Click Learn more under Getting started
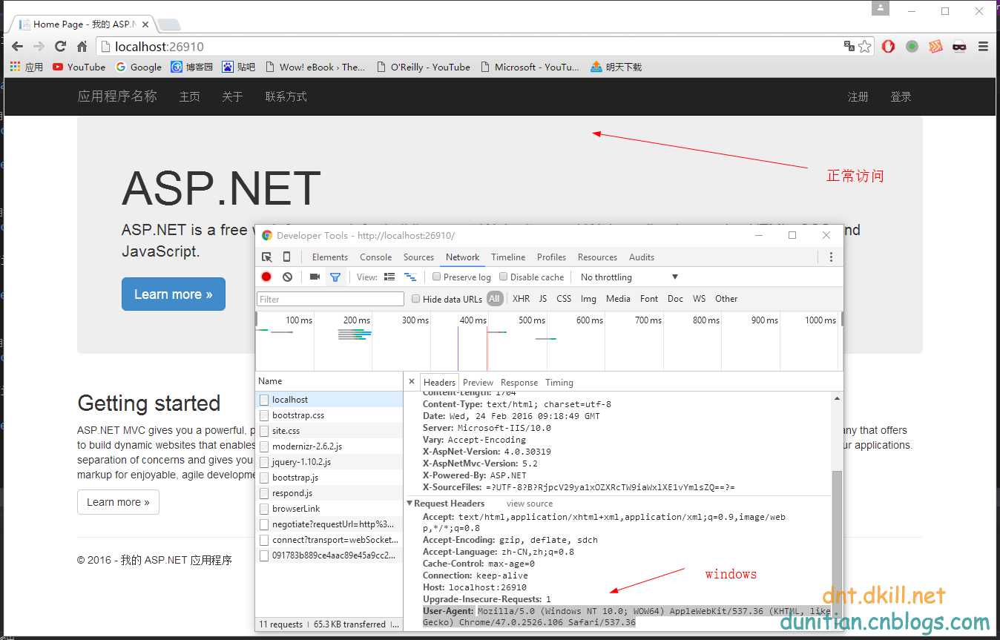The image size is (1000, 640). click(x=118, y=502)
